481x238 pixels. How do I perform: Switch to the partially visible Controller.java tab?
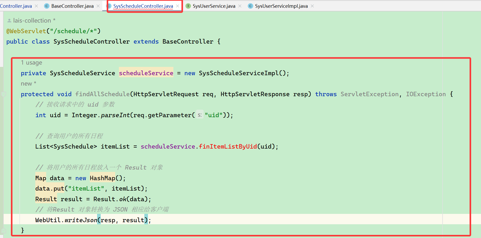[x=16, y=6]
